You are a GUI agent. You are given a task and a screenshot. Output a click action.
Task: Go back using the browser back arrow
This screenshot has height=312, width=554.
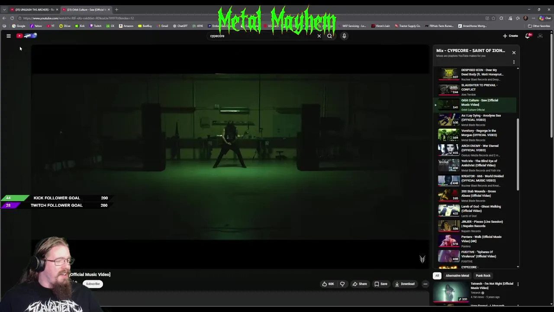[x=4, y=18]
